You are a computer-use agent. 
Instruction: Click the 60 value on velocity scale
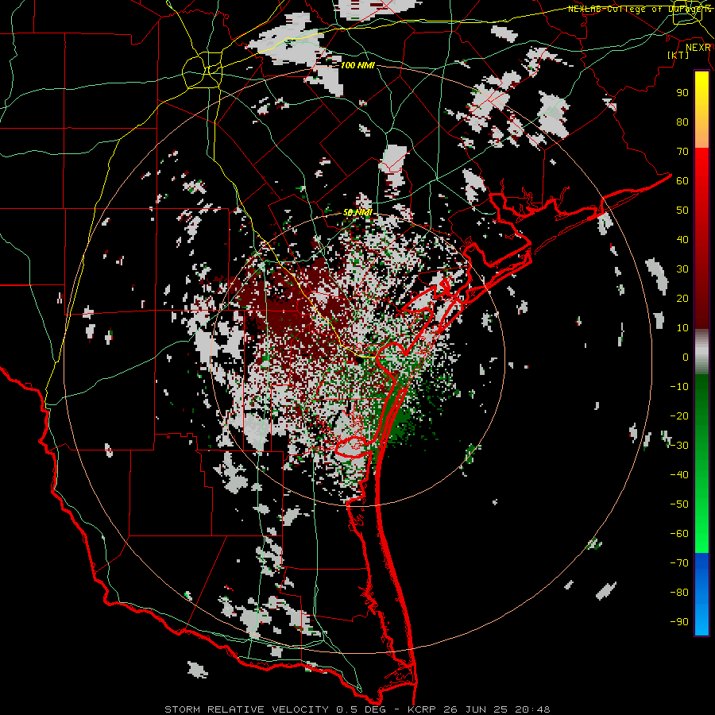(682, 180)
